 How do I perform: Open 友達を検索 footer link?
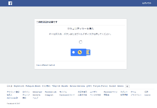[82, 92]
